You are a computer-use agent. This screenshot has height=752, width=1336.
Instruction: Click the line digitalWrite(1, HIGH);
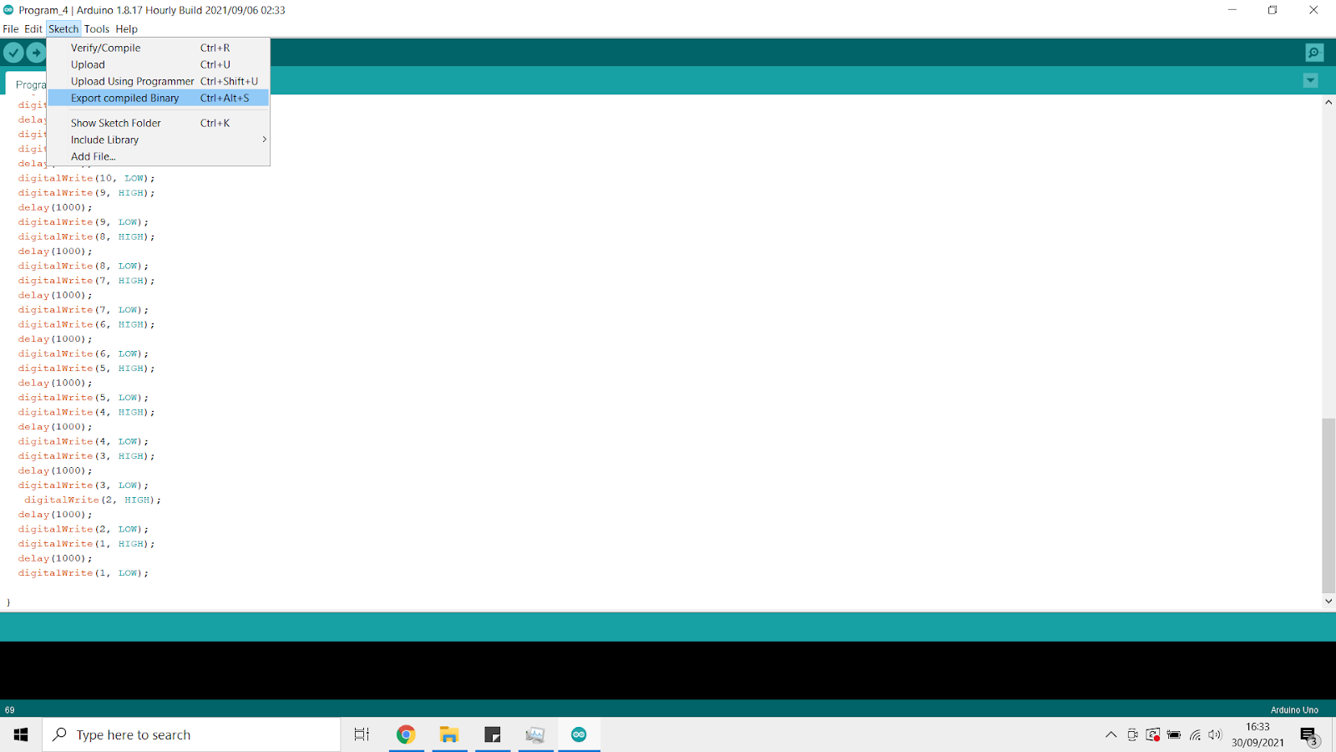[86, 544]
